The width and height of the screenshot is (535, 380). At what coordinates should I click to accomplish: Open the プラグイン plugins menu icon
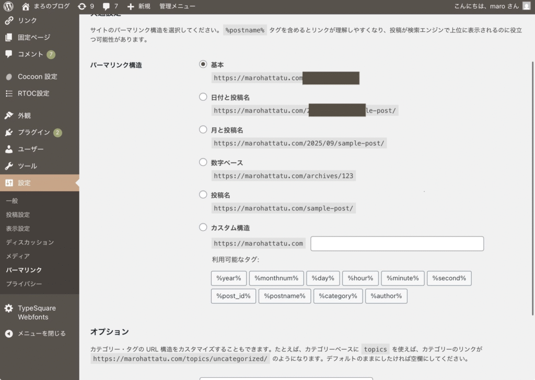9,133
